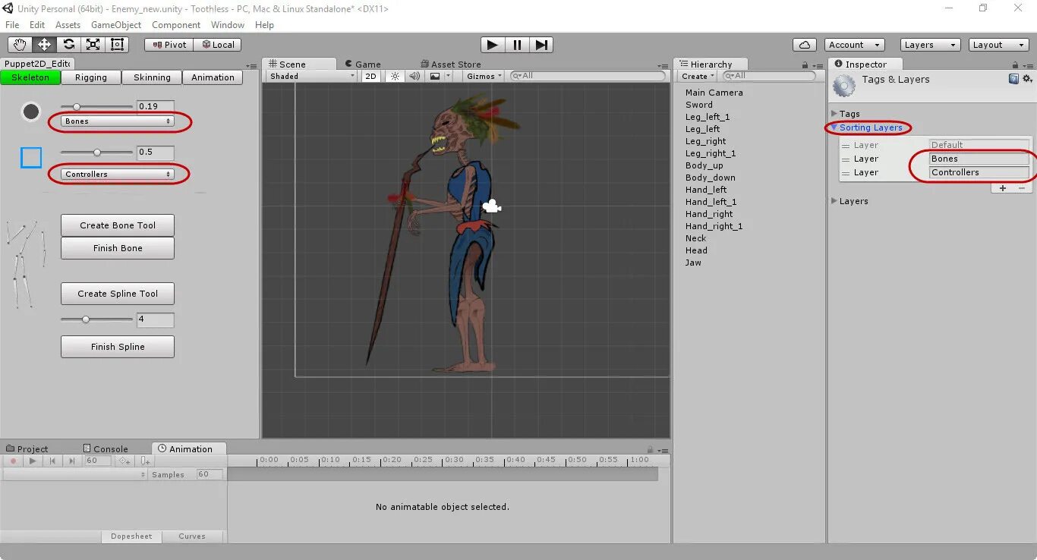Screen dimensions: 1037x560
Task: Select the Scale tool
Action: (93, 45)
